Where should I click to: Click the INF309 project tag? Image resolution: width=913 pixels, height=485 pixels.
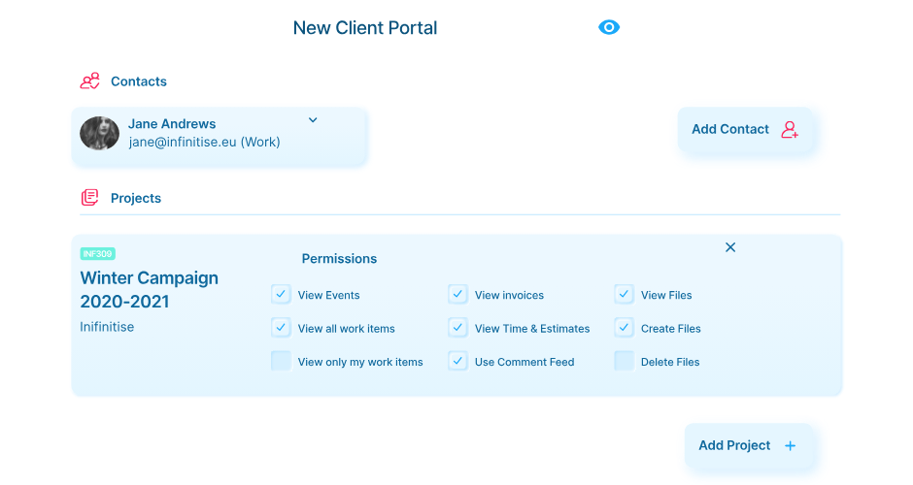point(97,253)
